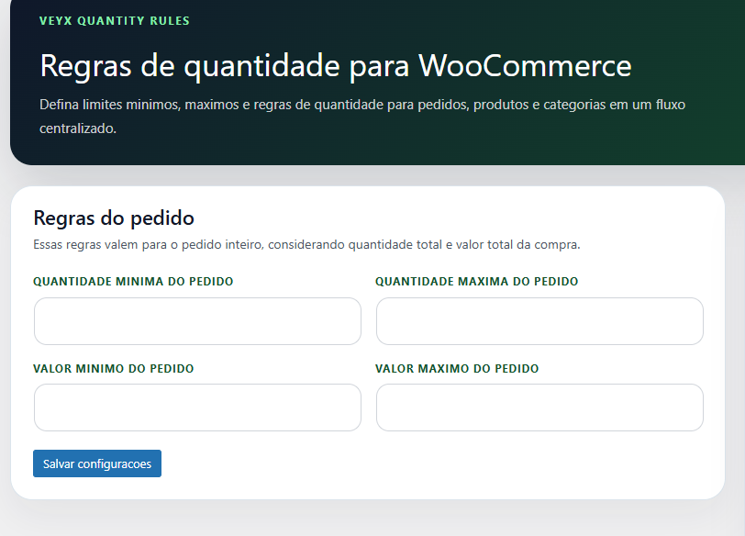Click the VEYX QUANTITY RULES label
The image size is (745, 536).
point(114,20)
